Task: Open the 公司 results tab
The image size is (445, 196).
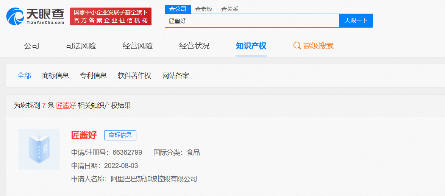Action: click(31, 46)
